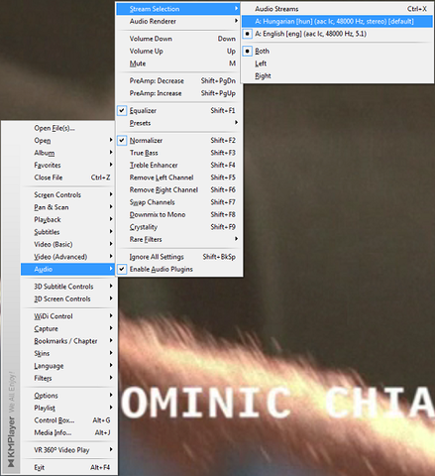Expand the Audio Renderer submenu
The height and width of the screenshot is (476, 435).
coord(178,22)
